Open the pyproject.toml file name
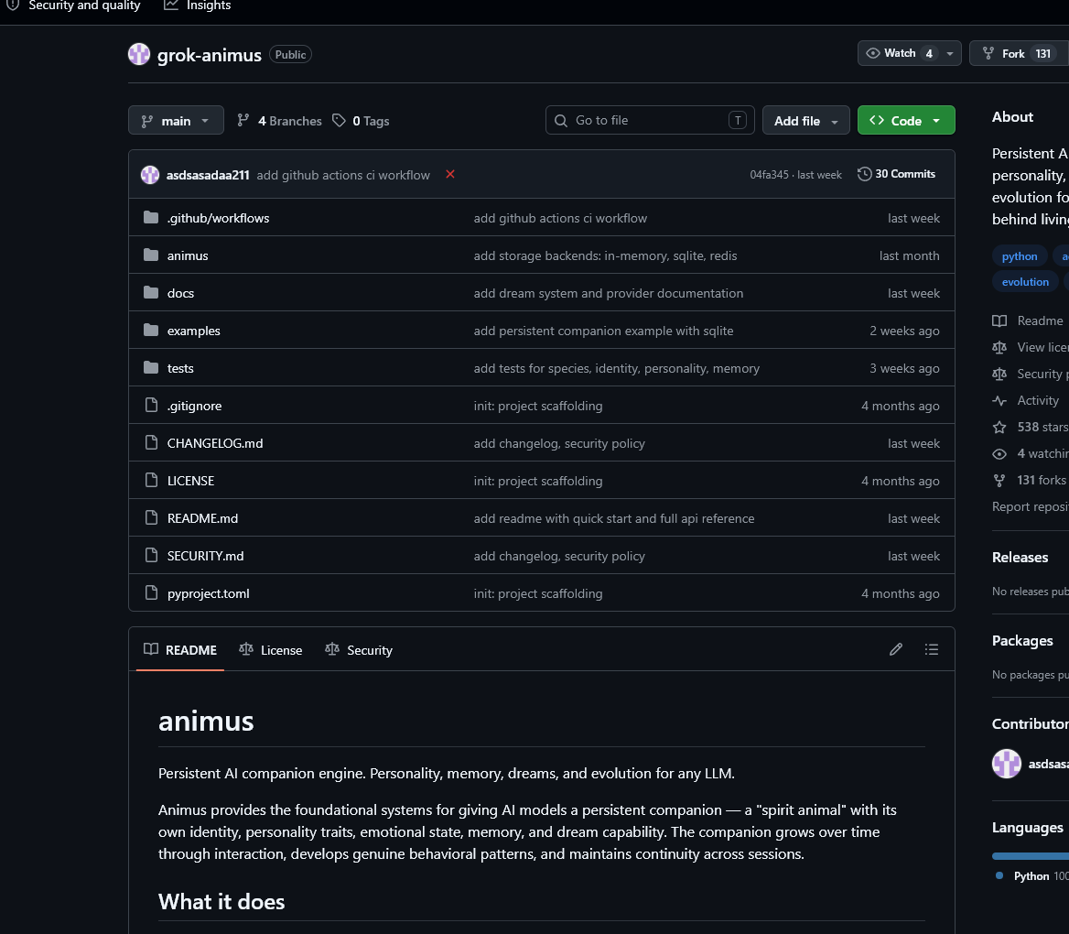 [x=209, y=593]
